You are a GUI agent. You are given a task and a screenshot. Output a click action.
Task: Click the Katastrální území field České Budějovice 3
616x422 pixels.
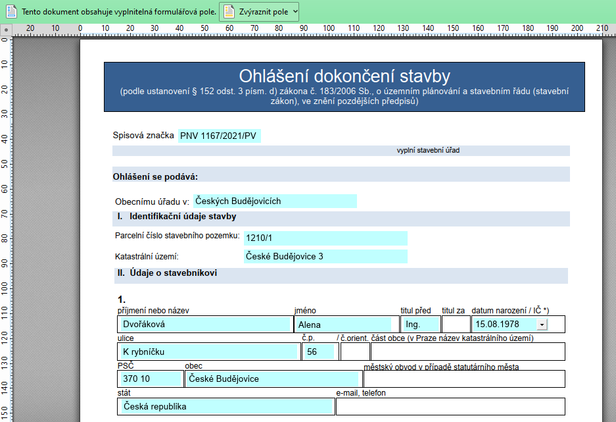click(325, 256)
